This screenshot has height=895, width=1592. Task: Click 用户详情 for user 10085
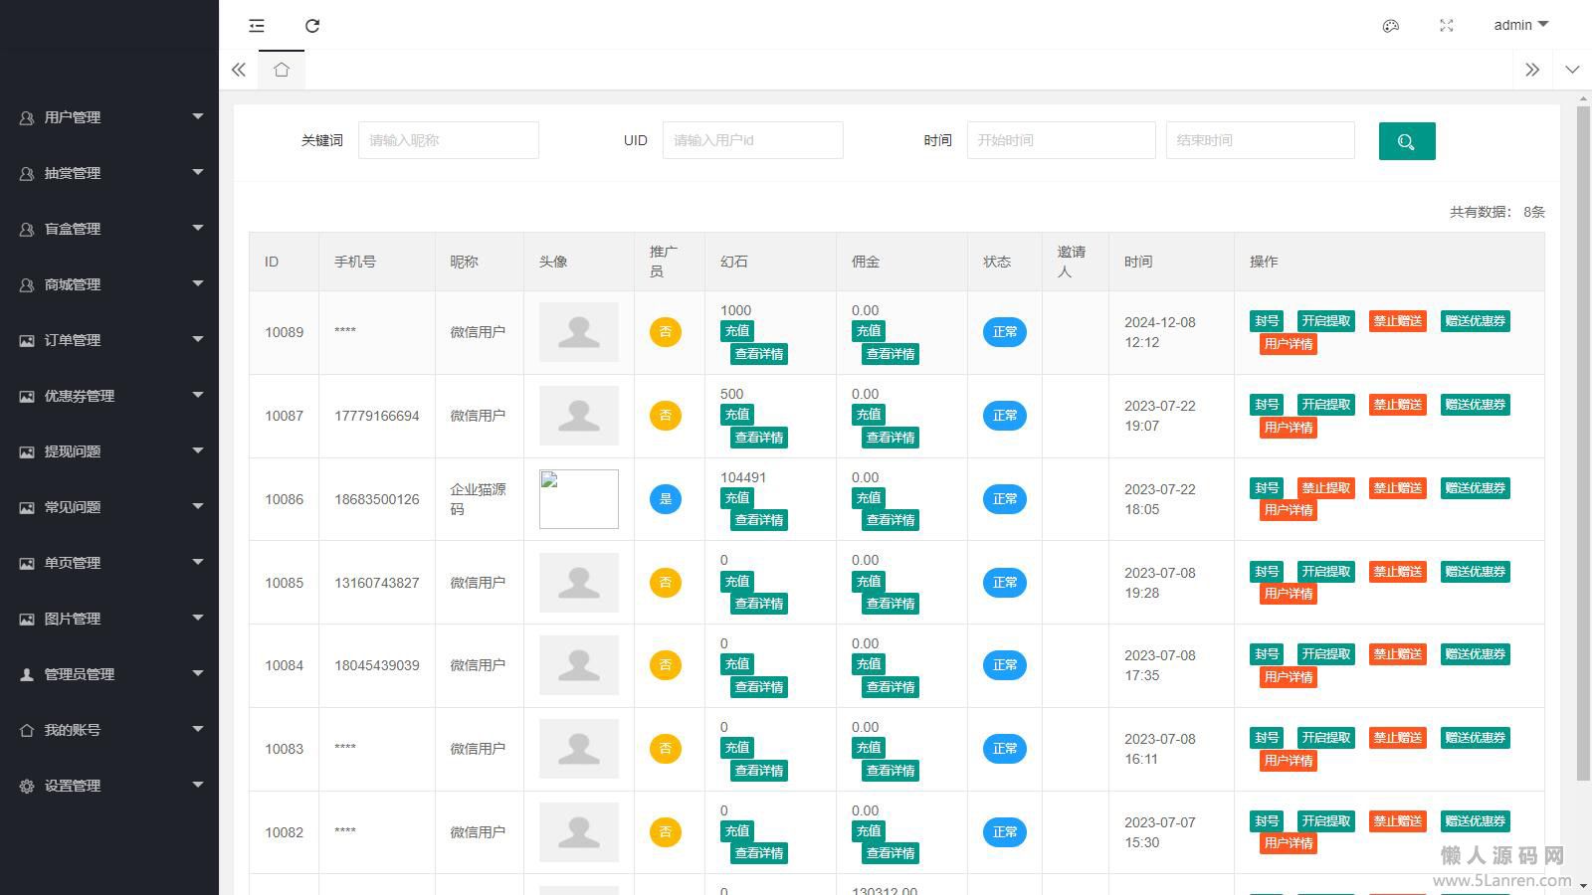pos(1289,594)
